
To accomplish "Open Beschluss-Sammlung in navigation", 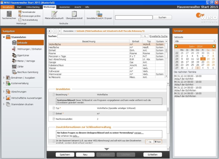I will [28, 72].
